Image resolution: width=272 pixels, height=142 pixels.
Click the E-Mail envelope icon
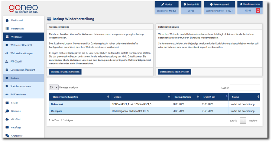tap(7, 103)
